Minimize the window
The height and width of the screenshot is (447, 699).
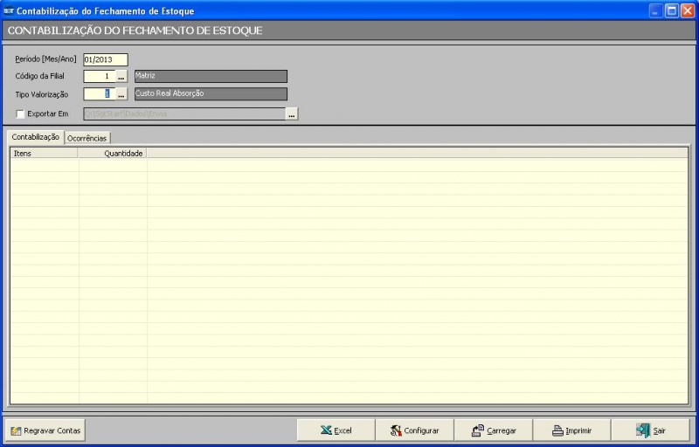tap(656, 10)
